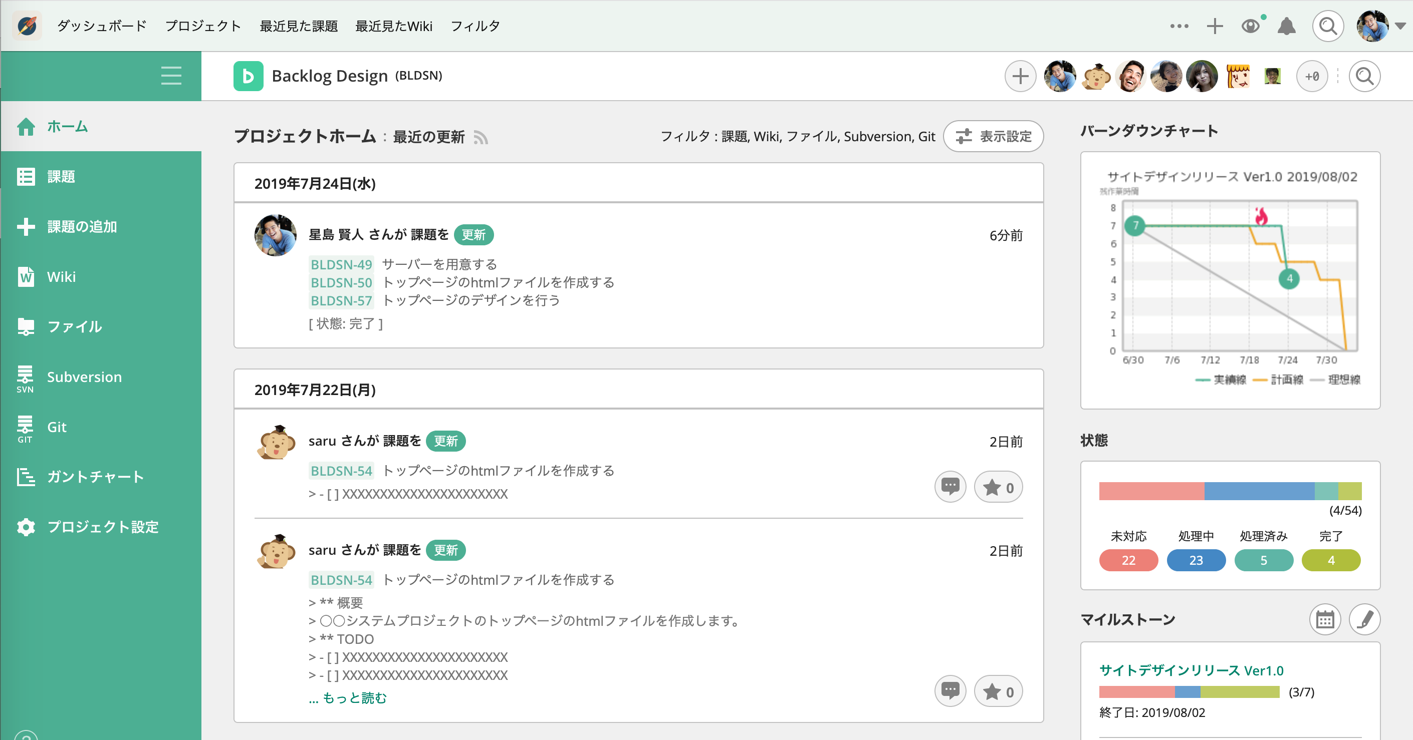
Task: Expand the update with もっと読む
Action: [x=347, y=698]
